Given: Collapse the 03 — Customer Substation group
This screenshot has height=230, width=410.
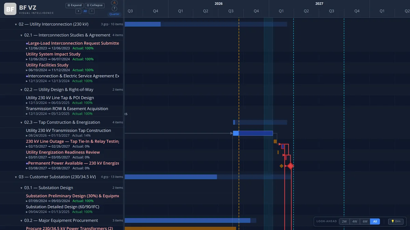Looking at the screenshot, I should (x=16, y=177).
